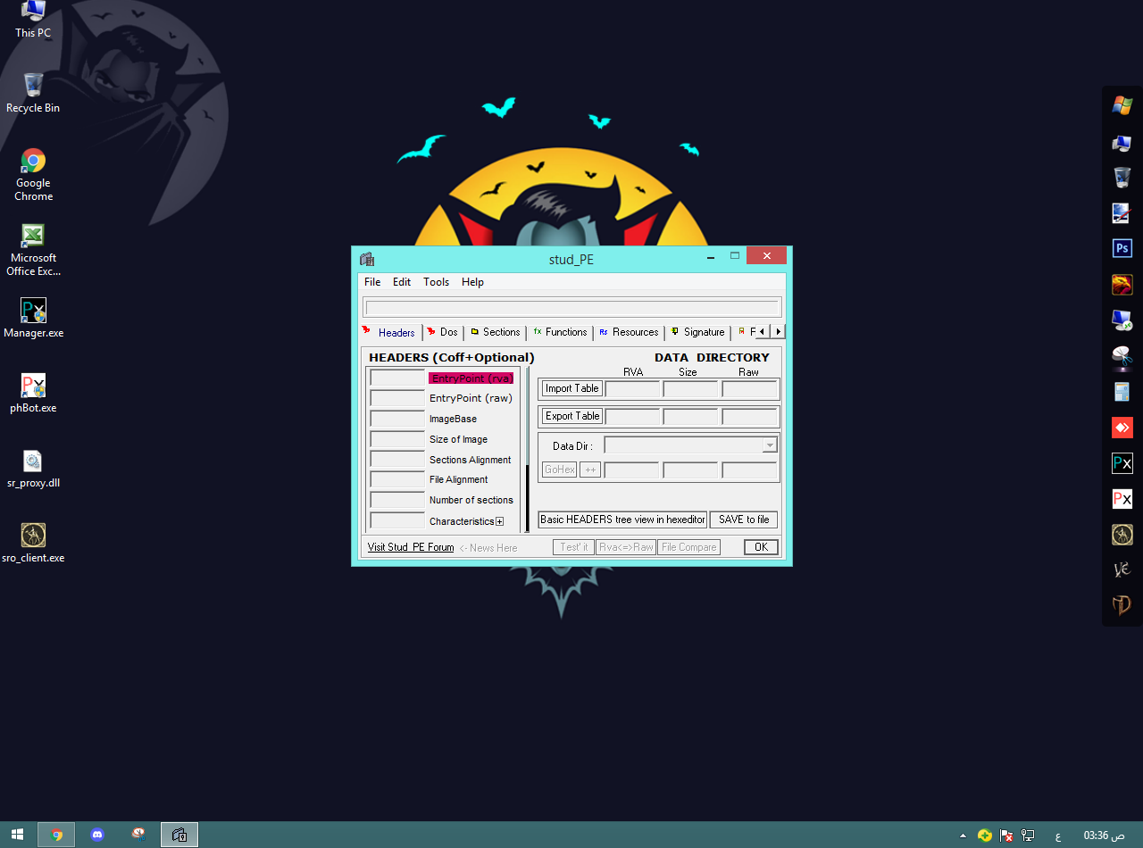Open the Visit Stud_PE Forum link
This screenshot has height=848, width=1143.
[411, 547]
